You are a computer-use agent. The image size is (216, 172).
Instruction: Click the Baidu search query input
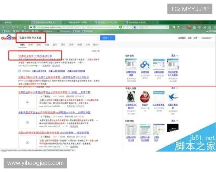58,38
